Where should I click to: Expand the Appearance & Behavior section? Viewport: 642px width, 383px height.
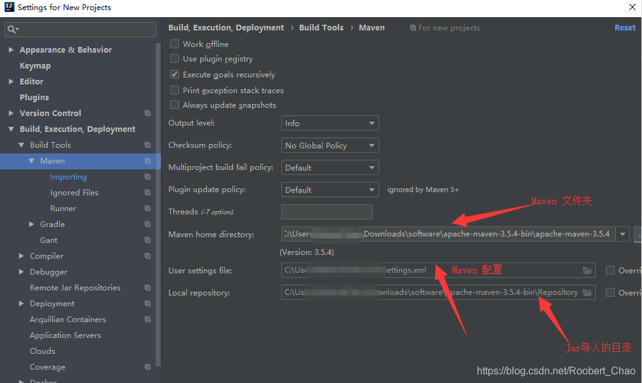coord(11,49)
